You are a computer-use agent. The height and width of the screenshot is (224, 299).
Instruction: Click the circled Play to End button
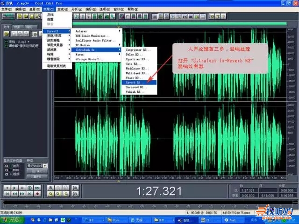[x=30, y=188]
